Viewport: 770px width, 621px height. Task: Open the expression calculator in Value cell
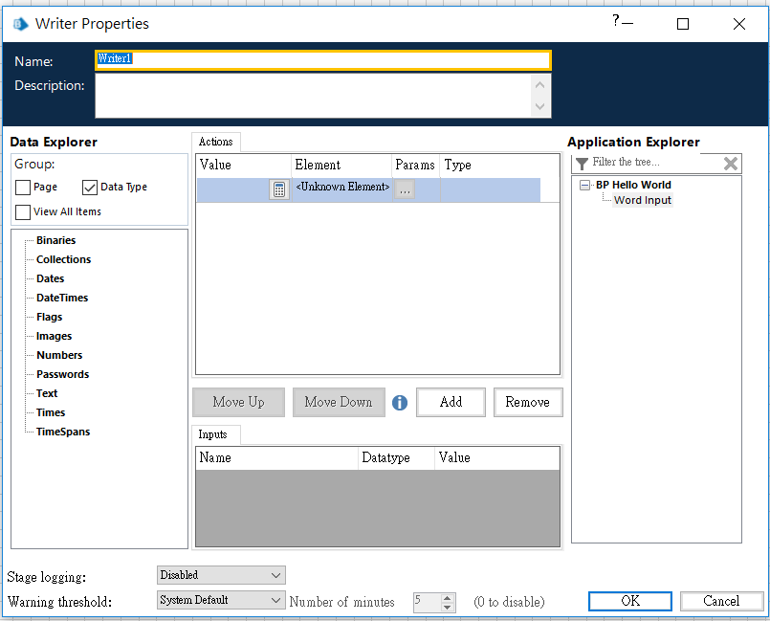(279, 189)
